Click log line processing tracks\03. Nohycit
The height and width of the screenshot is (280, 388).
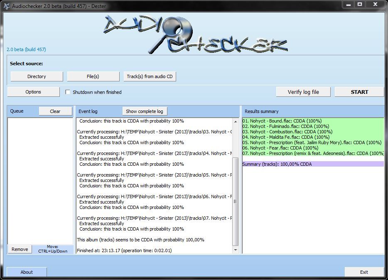coord(155,132)
